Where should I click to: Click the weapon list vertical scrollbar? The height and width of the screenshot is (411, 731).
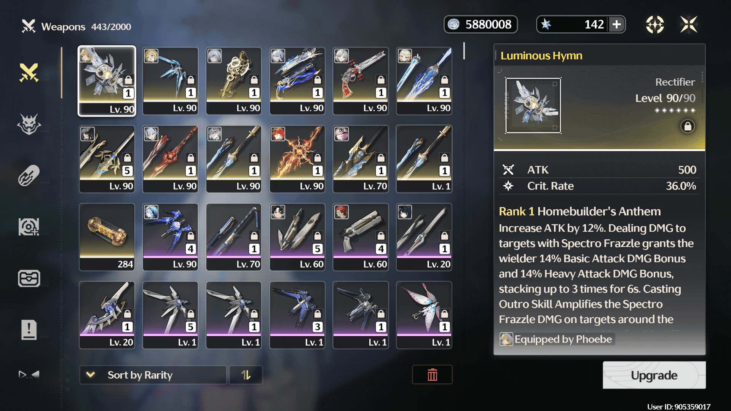464,51
